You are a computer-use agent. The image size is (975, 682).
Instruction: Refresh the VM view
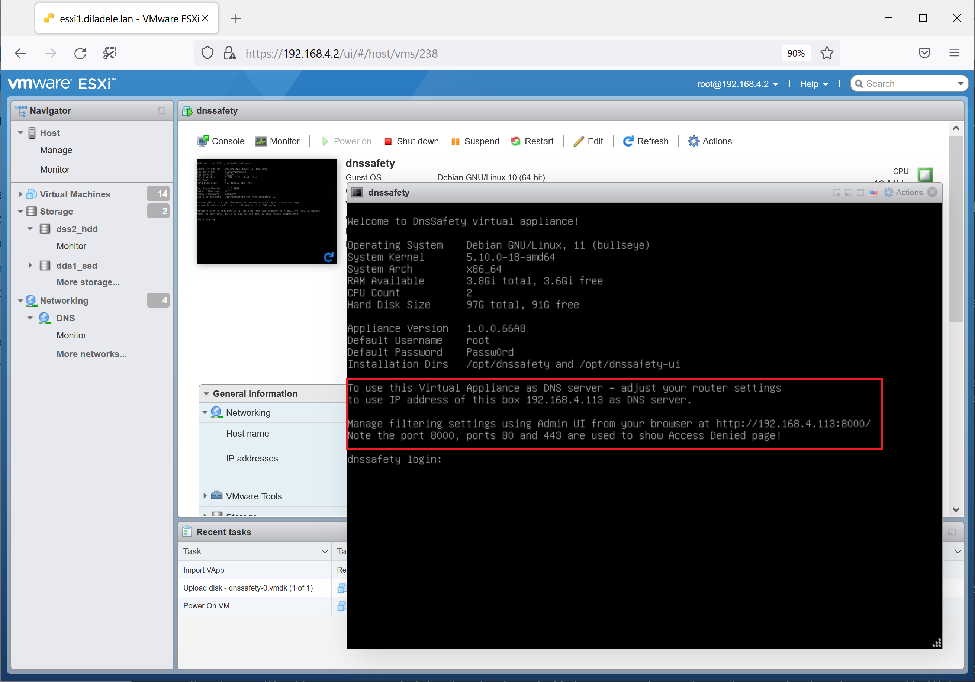pos(646,141)
